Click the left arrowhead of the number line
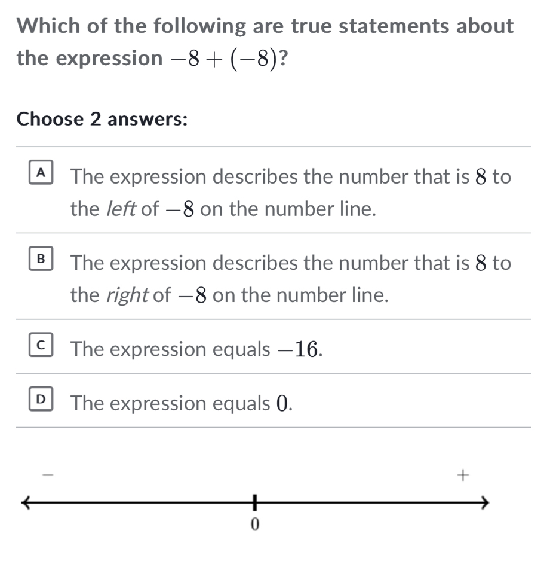The image size is (550, 570). click(25, 502)
